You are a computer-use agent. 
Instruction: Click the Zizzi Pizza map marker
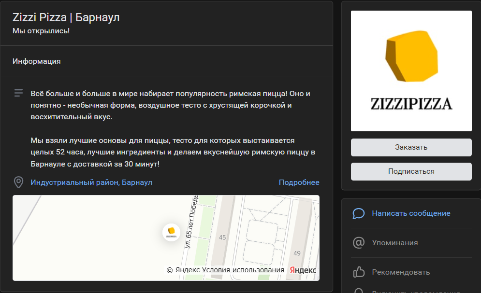click(x=171, y=232)
